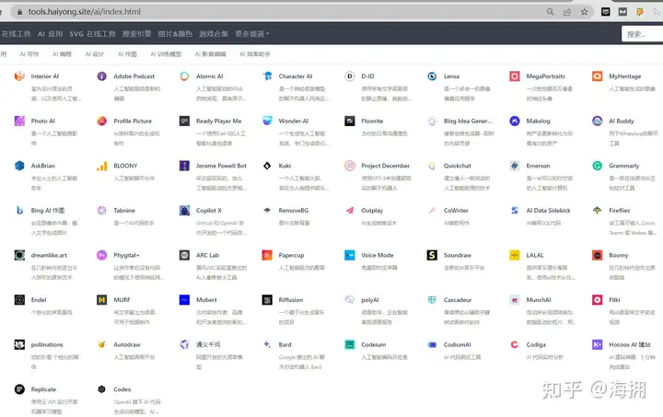Open the LALAL yellow icon
Viewport: 663px width, 417px height.
click(x=515, y=255)
